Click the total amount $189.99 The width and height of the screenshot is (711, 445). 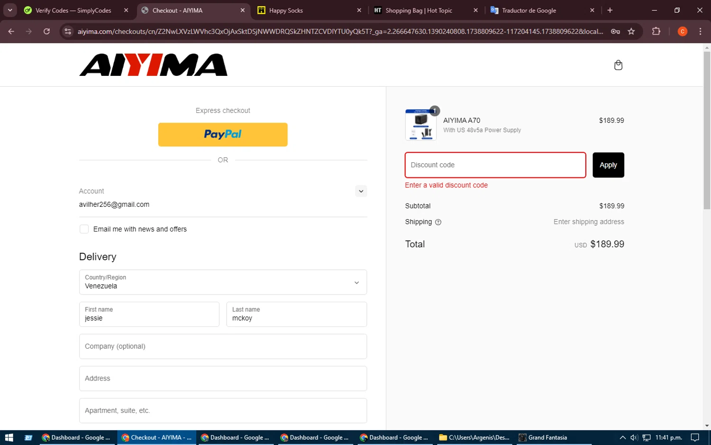tap(607, 244)
